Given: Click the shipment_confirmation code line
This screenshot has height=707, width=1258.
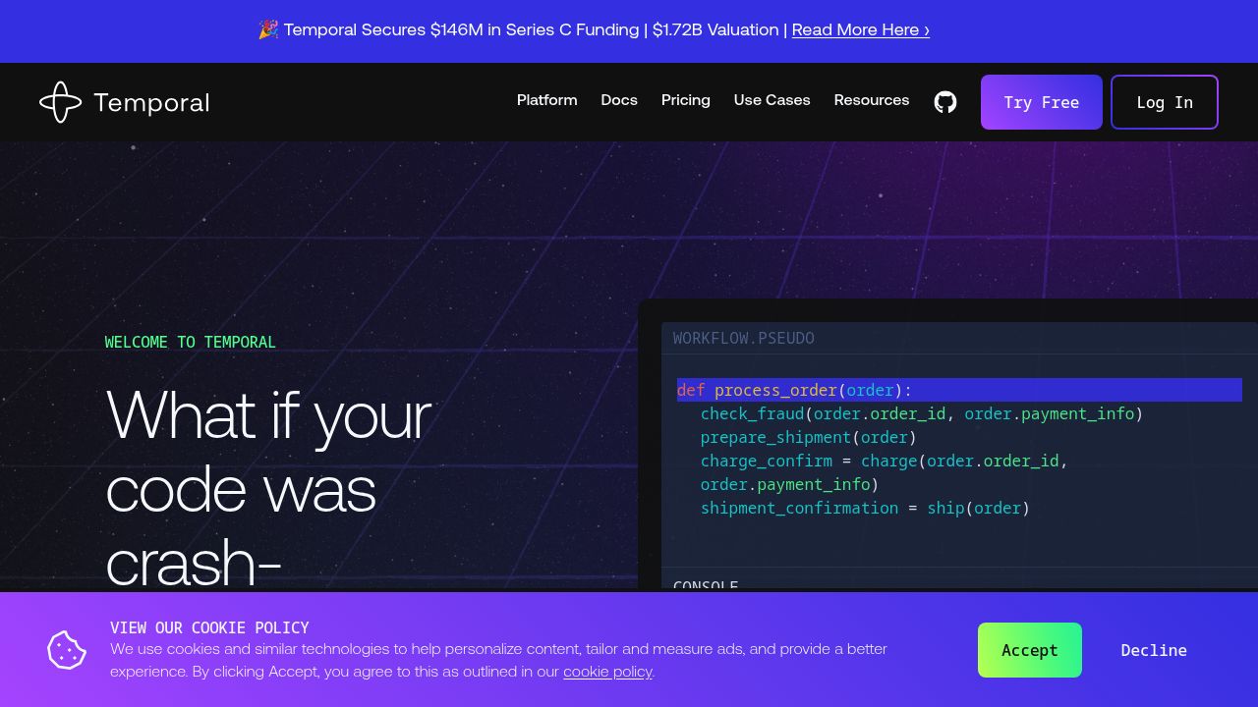Looking at the screenshot, I should click(866, 509).
